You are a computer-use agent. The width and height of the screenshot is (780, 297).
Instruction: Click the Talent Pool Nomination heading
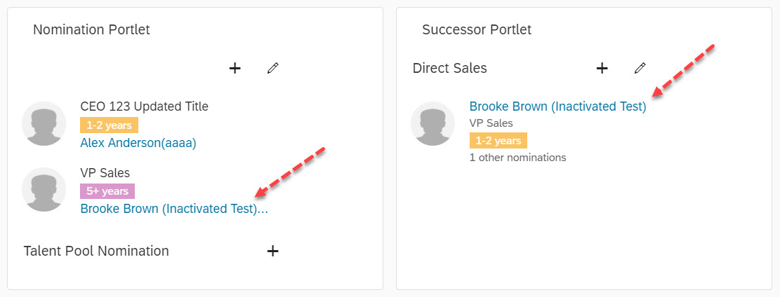point(96,251)
